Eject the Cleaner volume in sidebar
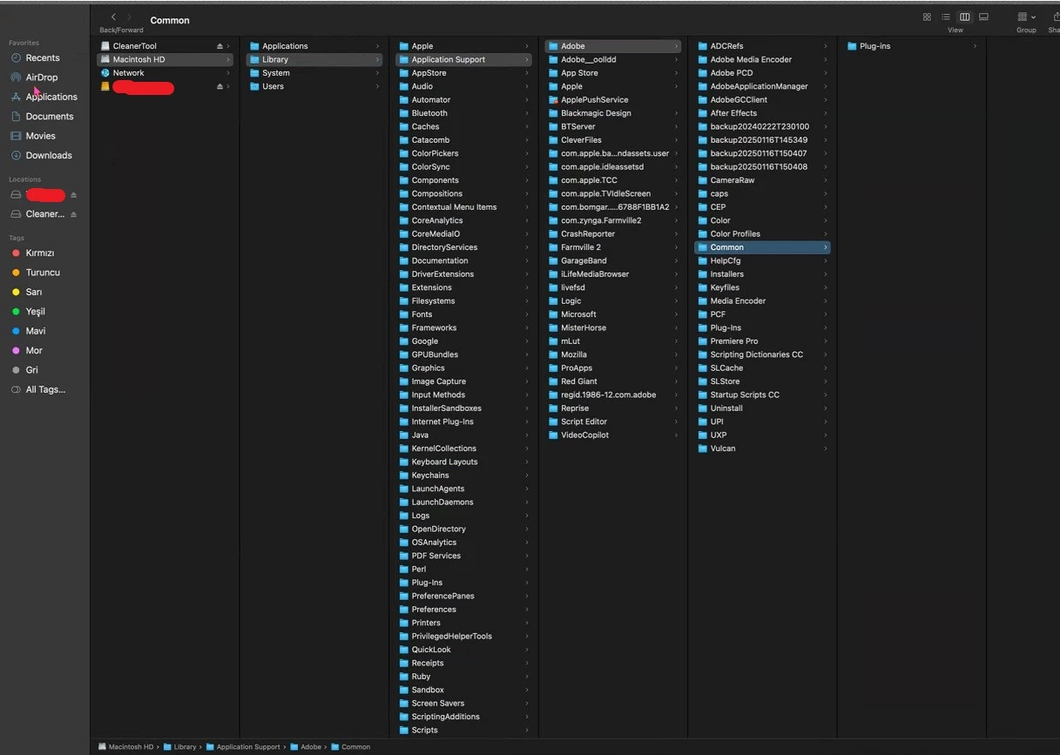 coord(74,214)
